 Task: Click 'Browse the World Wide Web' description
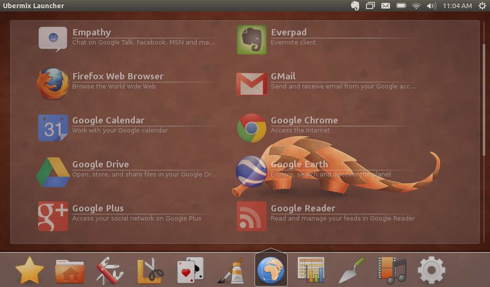tap(114, 87)
